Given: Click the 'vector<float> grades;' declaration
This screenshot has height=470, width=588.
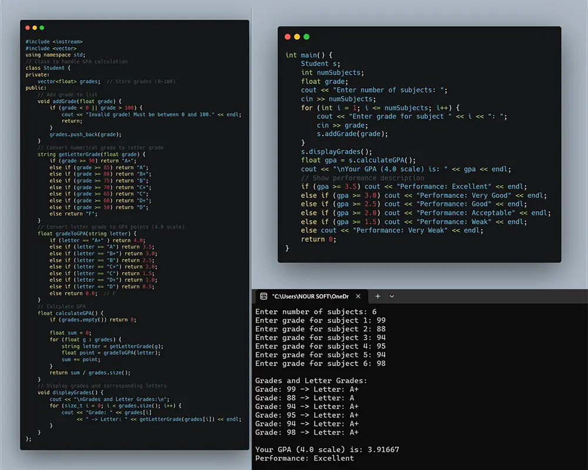Looking at the screenshot, I should pos(69,81).
